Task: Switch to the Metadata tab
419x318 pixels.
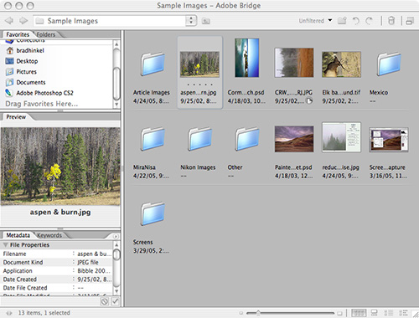Action: pos(18,235)
